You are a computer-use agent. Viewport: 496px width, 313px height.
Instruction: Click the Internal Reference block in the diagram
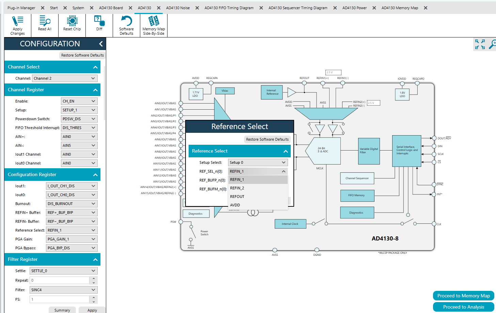click(272, 92)
